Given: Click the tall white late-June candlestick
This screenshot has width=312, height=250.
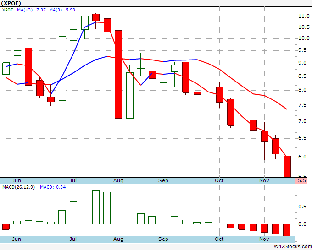Looking at the screenshot, I should pos(62,68).
